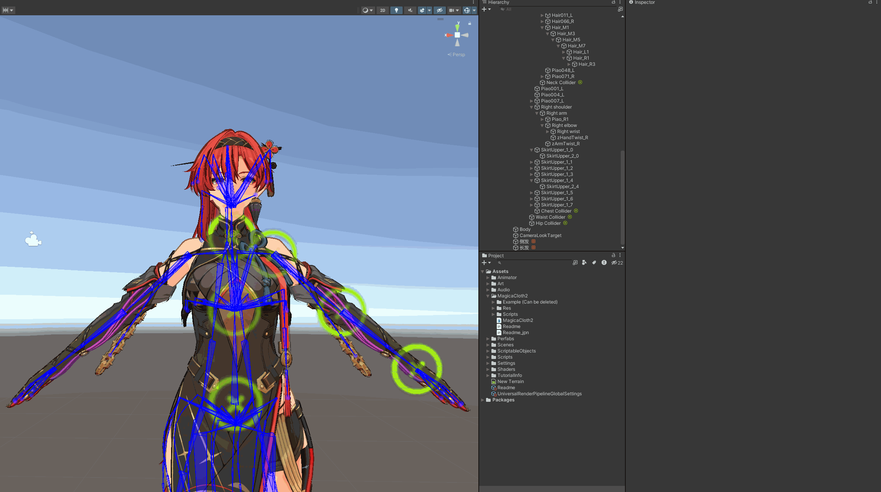Toggle hidden objects visibility in Scene view

pyautogui.click(x=439, y=10)
